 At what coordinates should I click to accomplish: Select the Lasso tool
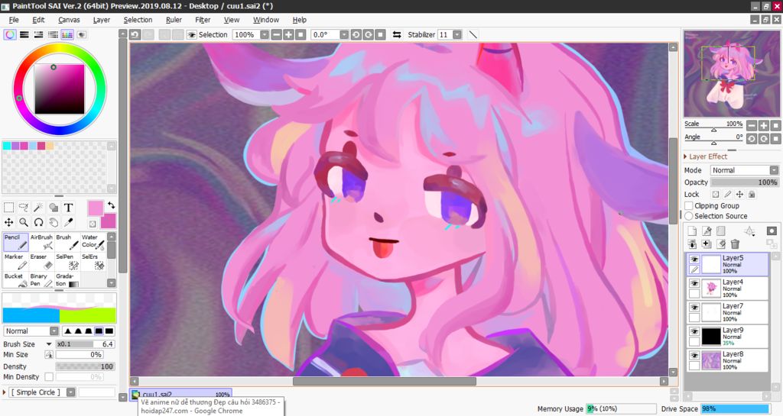click(x=24, y=208)
